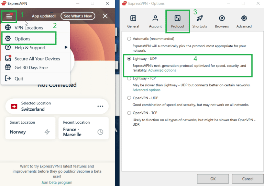Image resolution: width=264 pixels, height=186 pixels.
Task: Click the lightning bolt Smart Location icon
Action: (x=47, y=132)
